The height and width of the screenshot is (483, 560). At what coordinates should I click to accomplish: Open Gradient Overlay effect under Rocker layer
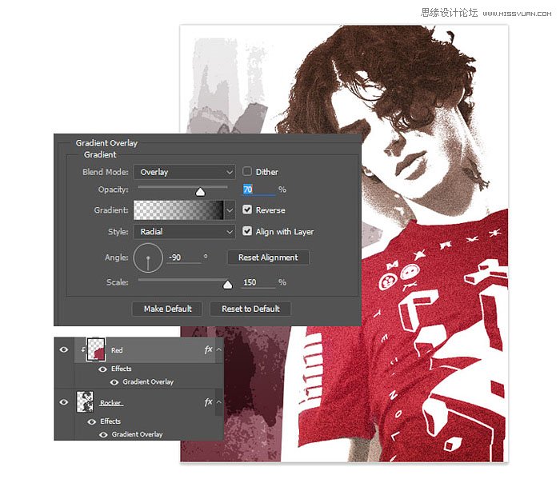point(137,434)
